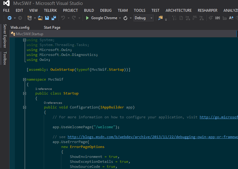Open the Google Chrome browser target dropdown

120,18
